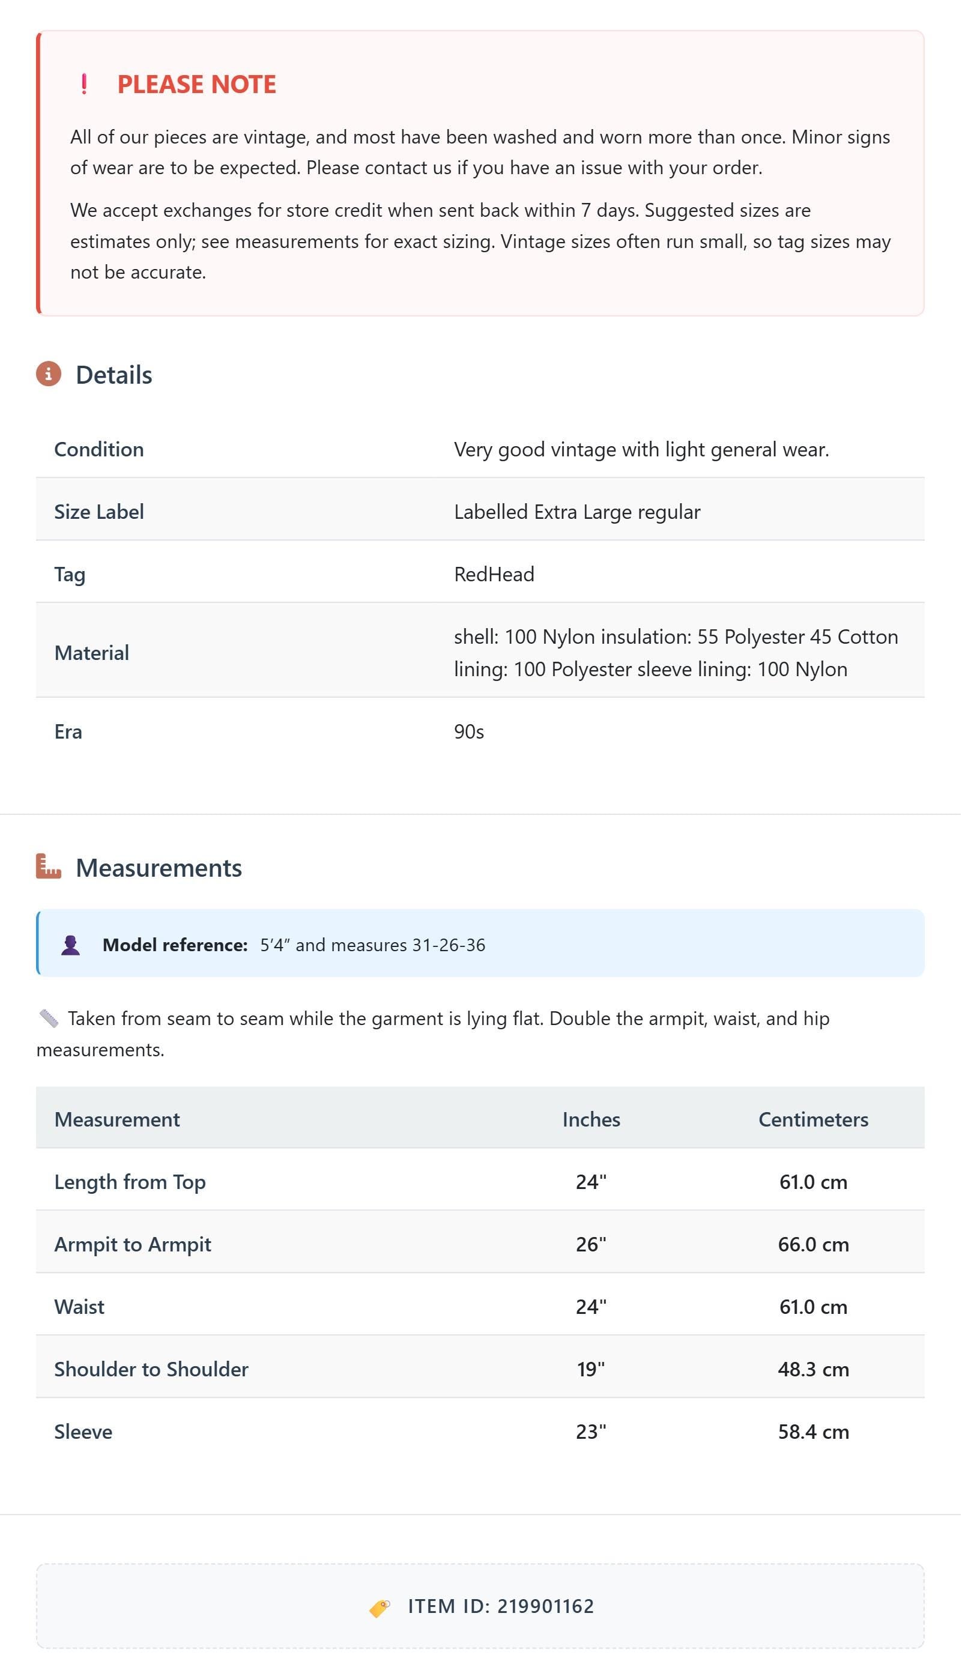Screen dimensions: 962x1679
Task: Click the Measurements ruler icon
Action: pos(48,866)
